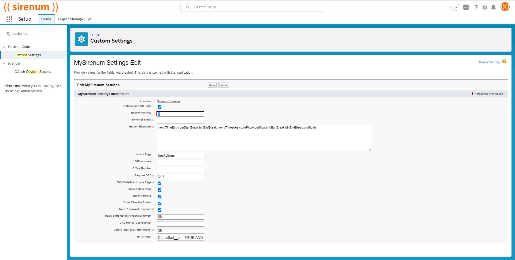515x260 pixels.
Task: Click the favorites star icon
Action: pos(451,7)
